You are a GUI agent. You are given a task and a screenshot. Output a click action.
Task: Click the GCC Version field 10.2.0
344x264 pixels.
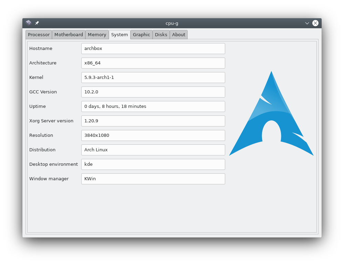coord(153,92)
